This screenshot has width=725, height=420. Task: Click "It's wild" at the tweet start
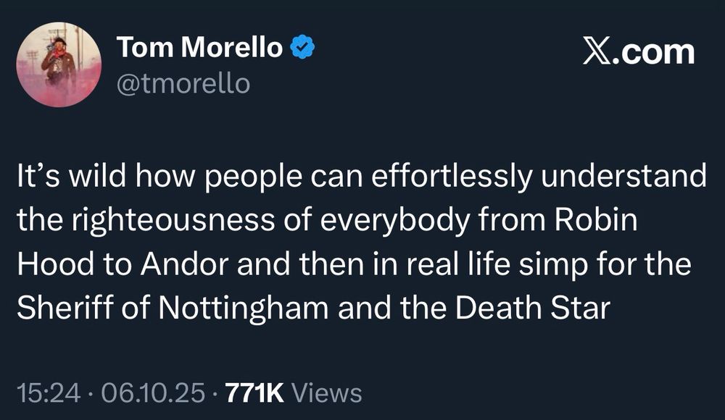click(x=71, y=177)
